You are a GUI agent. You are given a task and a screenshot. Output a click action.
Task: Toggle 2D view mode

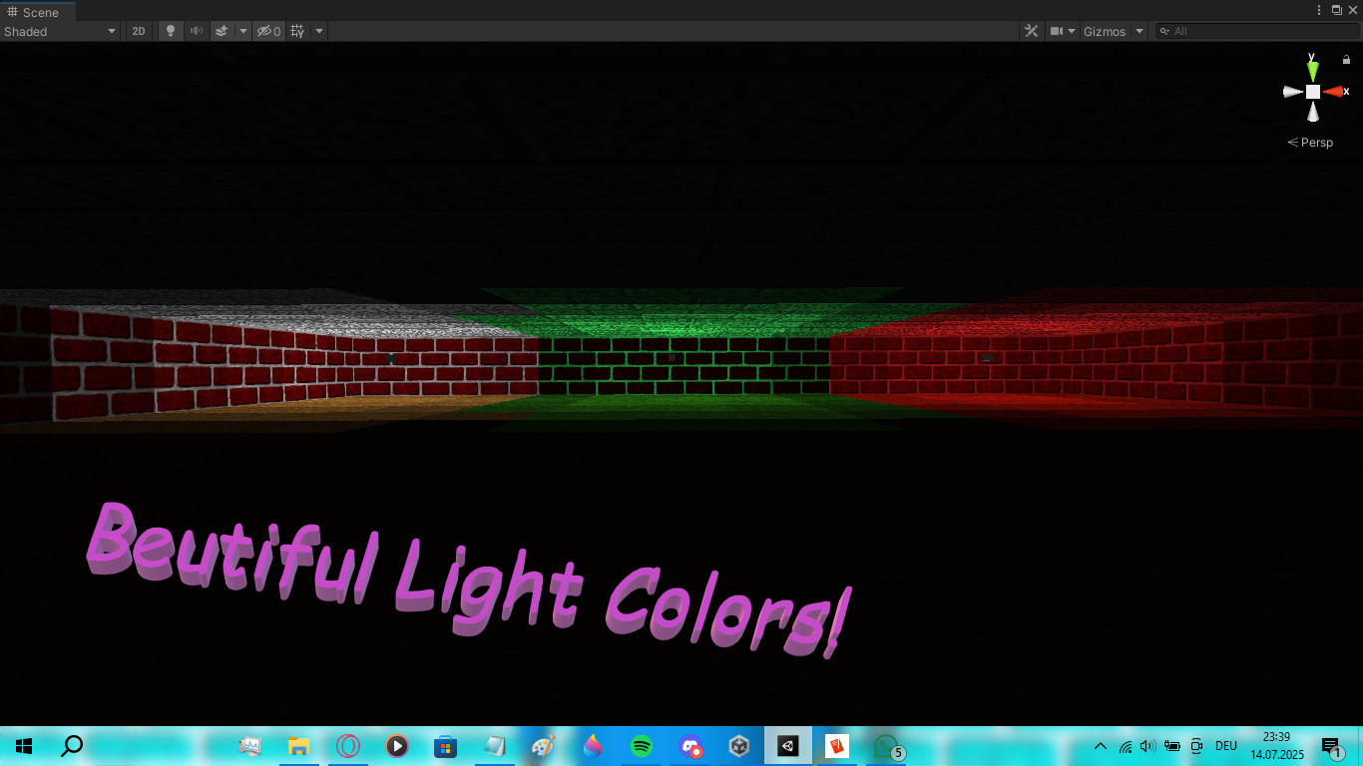[138, 31]
